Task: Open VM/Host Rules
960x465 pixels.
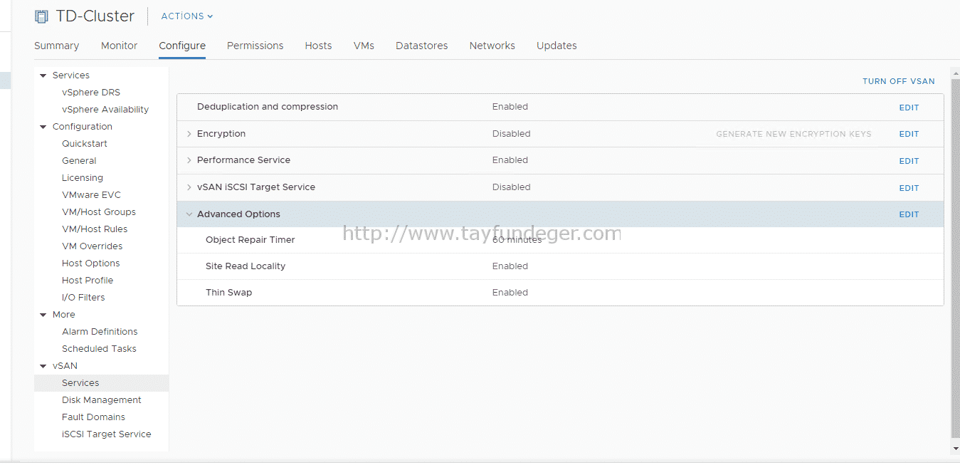Action: [x=95, y=229]
